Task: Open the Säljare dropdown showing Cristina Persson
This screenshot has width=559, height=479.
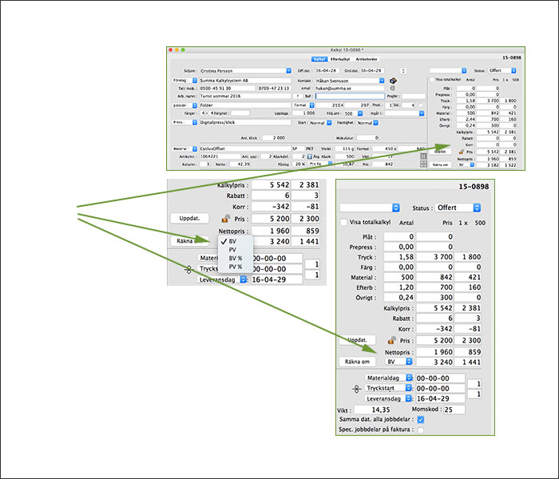Action: [x=245, y=71]
